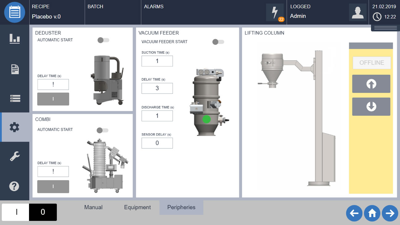Click the logged user profile icon
The image size is (400, 225).
click(357, 12)
